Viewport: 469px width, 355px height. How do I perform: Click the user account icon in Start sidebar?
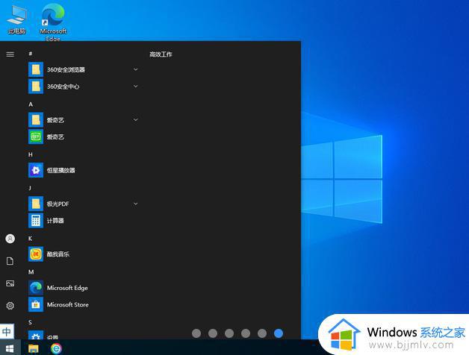click(x=10, y=239)
